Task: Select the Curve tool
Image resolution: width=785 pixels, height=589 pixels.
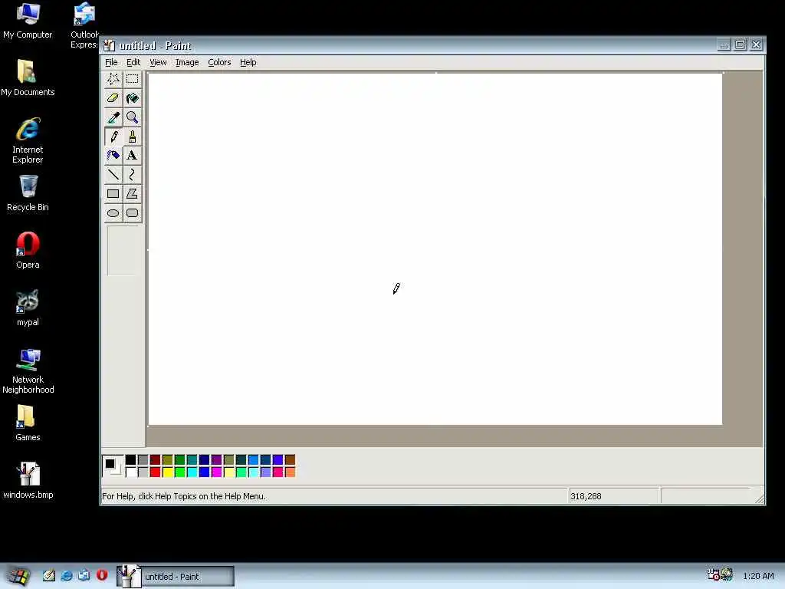Action: (132, 174)
